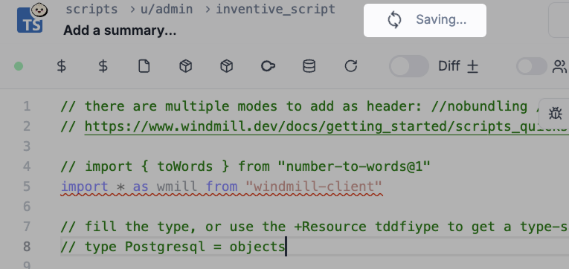Toggle the Diff switch
This screenshot has height=269, width=569.
[409, 66]
